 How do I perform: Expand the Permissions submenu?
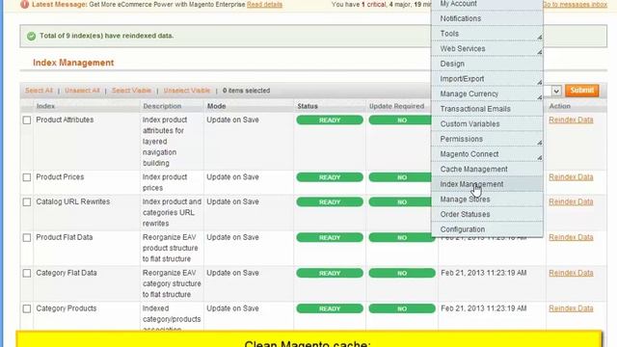point(487,139)
